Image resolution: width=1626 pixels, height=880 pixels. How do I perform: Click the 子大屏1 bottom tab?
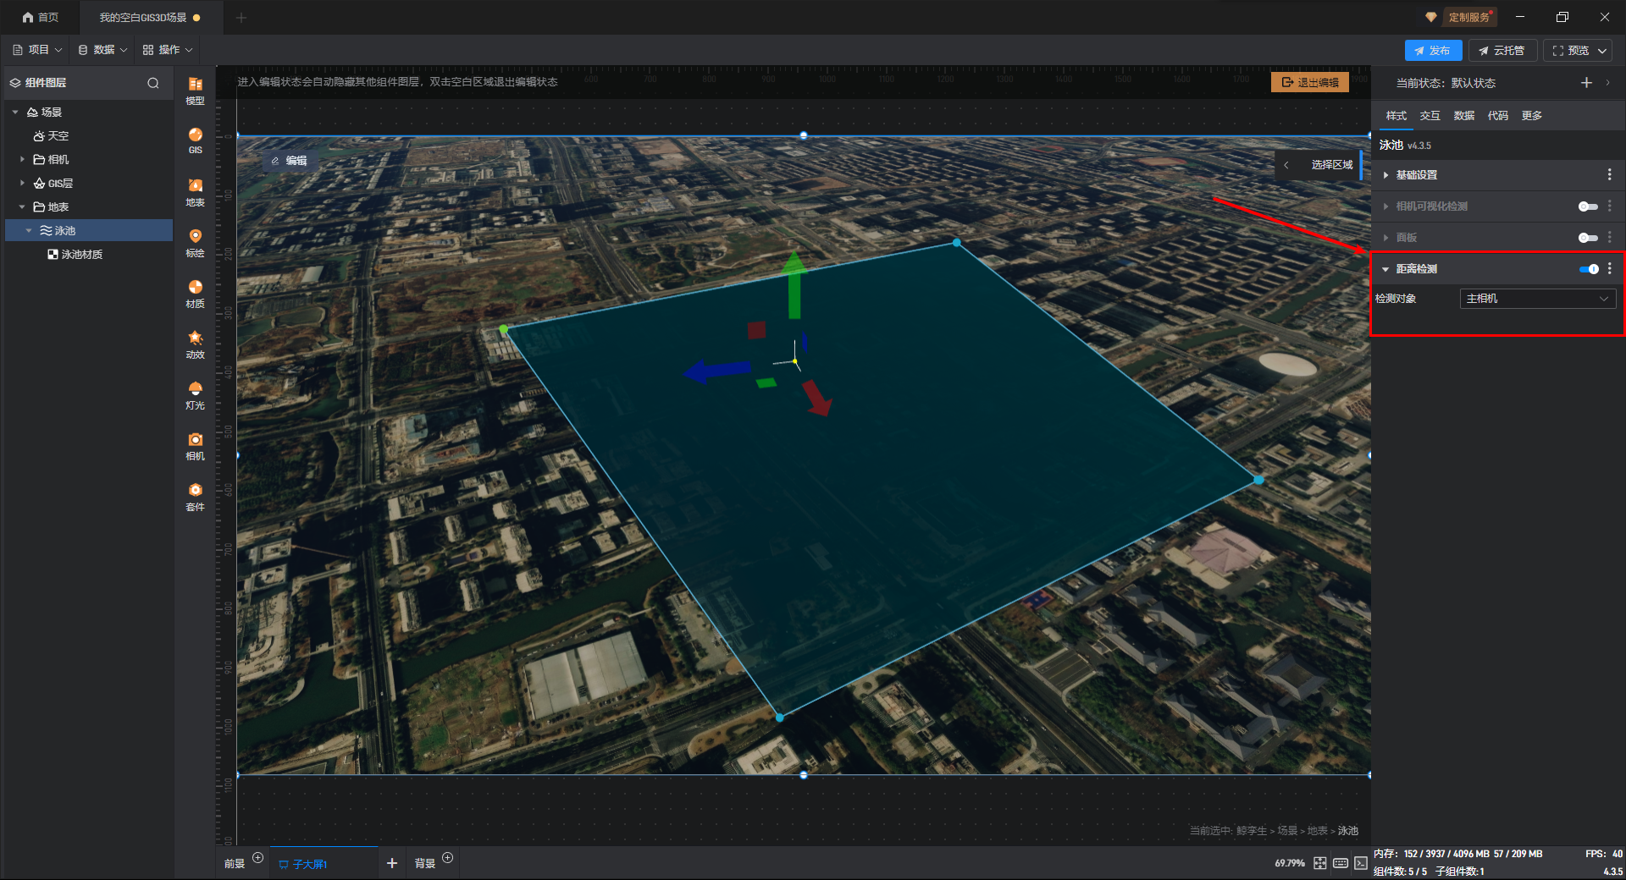pyautogui.click(x=309, y=864)
